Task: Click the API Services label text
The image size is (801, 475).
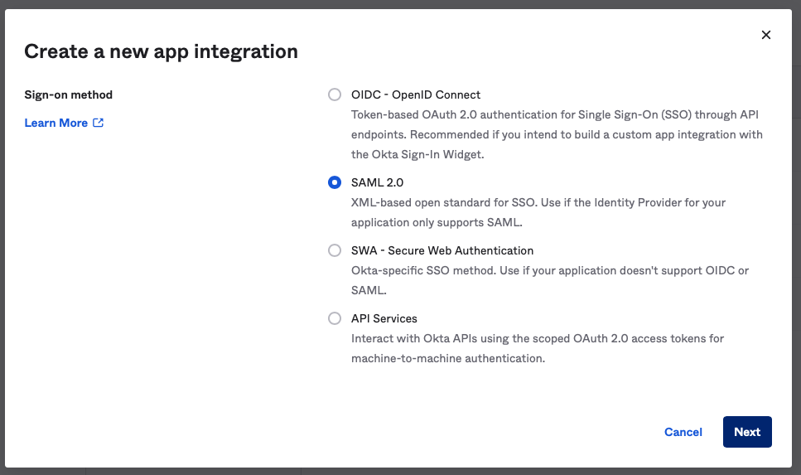Action: tap(384, 318)
